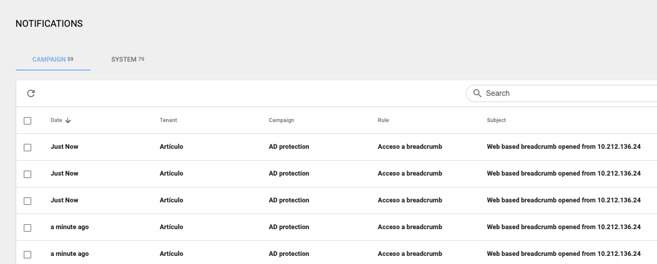The image size is (657, 264).
Task: Select the CAMPAIGN tab
Action: (53, 59)
